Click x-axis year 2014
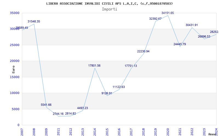The width and height of the screenshot is (219, 137). click(95, 132)
